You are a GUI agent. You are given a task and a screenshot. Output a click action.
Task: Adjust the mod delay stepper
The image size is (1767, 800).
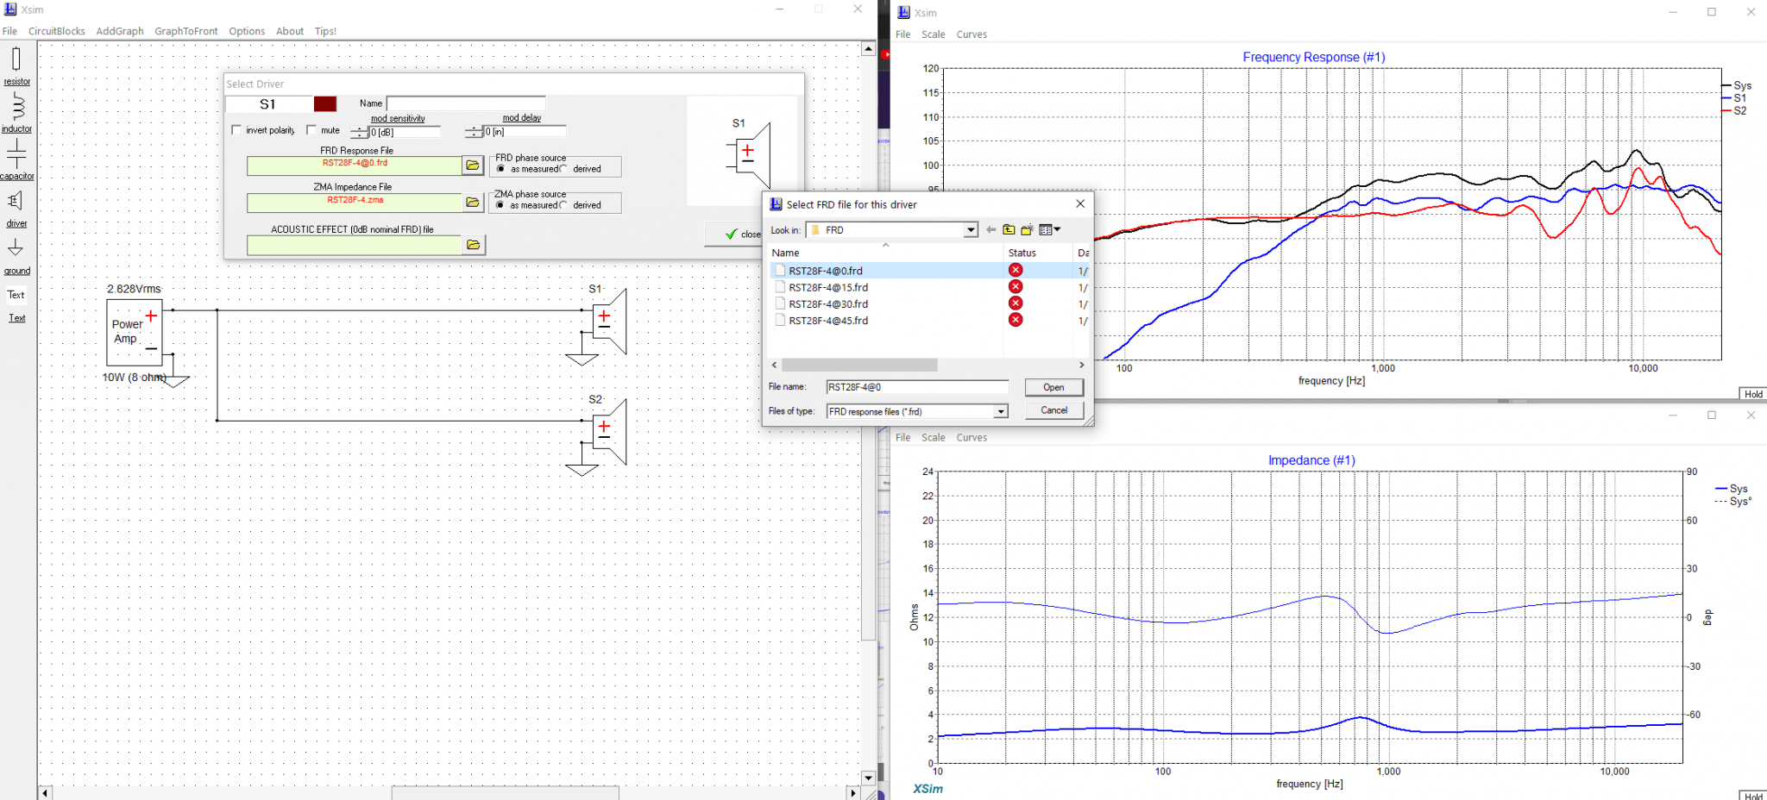click(x=474, y=132)
